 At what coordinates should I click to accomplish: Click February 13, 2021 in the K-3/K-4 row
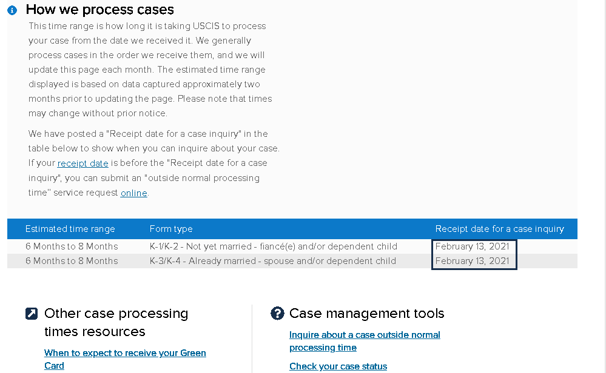pos(472,261)
